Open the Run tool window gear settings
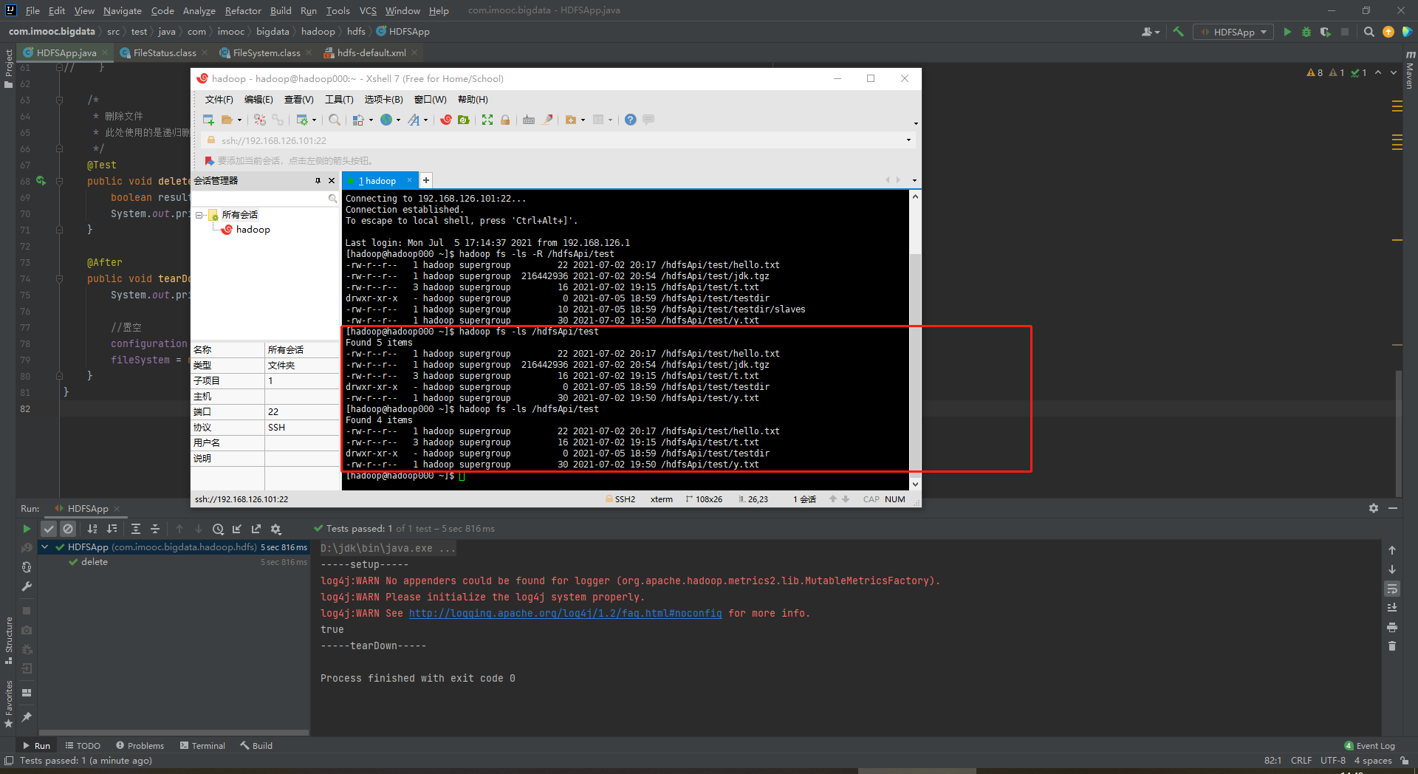 (x=1374, y=508)
